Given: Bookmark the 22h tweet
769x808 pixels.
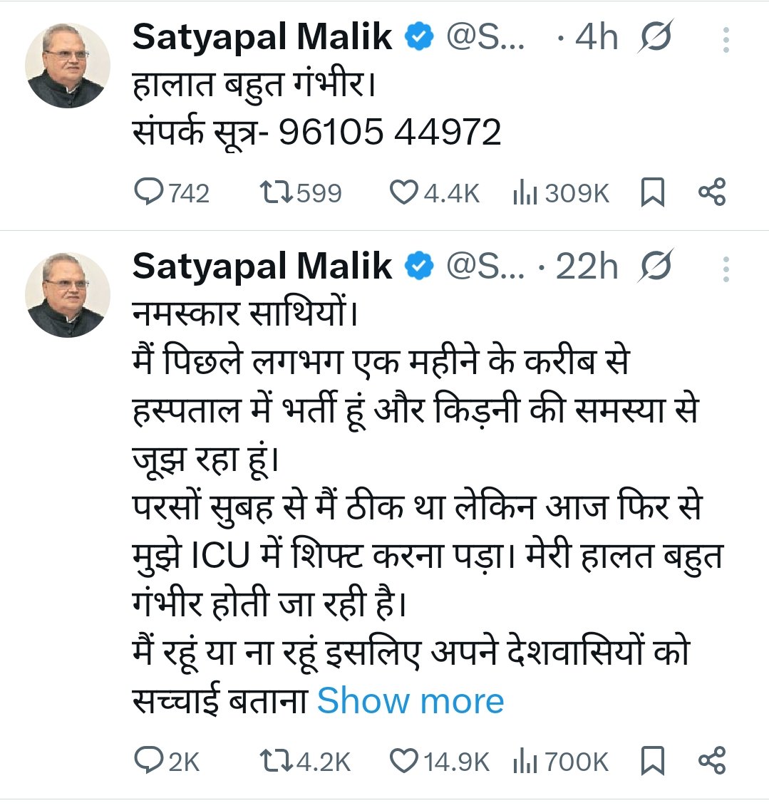Looking at the screenshot, I should click(652, 761).
